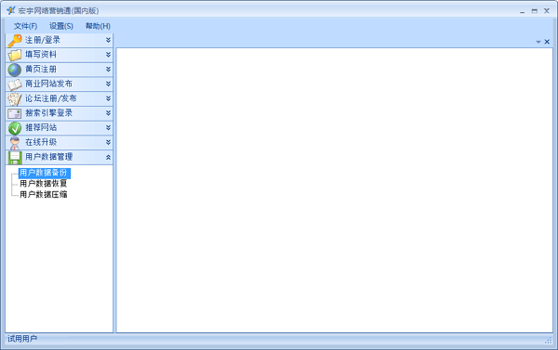The height and width of the screenshot is (350, 558).
Task: Select the 用户数据恢复 tree item
Action: pyautogui.click(x=44, y=184)
